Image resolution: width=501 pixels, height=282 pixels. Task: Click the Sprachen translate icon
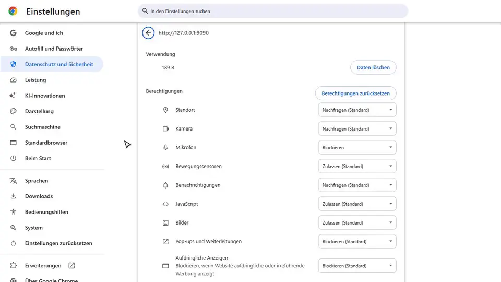pyautogui.click(x=13, y=181)
